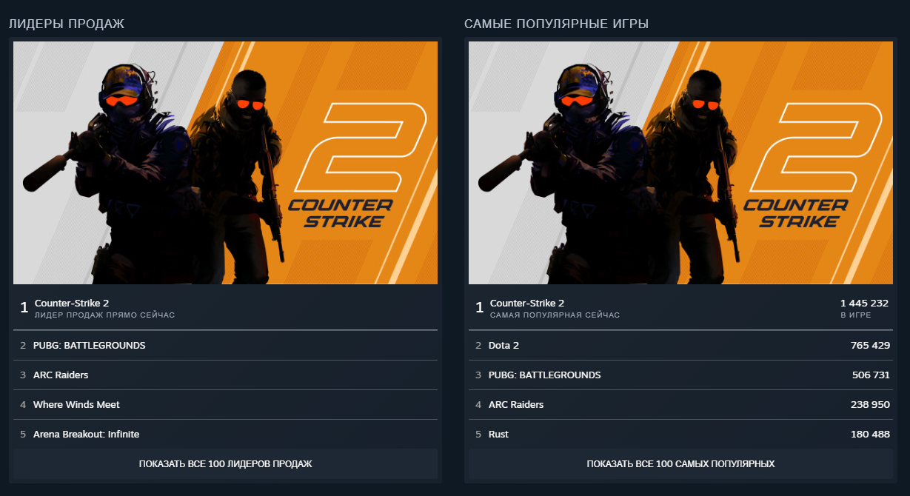Click the Лидер продаж прямо сейчас subtitle
Viewport: 910px width, 496px height.
point(104,315)
